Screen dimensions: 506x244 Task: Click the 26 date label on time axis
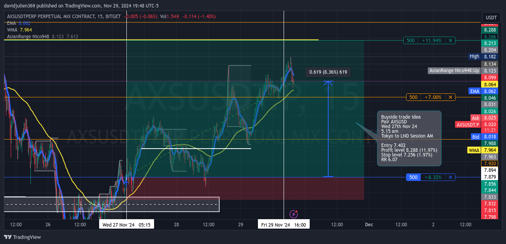pyautogui.click(x=48, y=225)
